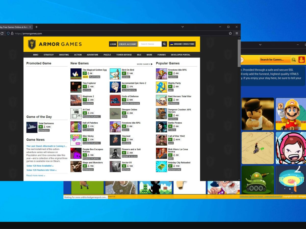Open the Holyday City Reloaded thumbnail
The height and width of the screenshot is (229, 306).
[x=161, y=166]
